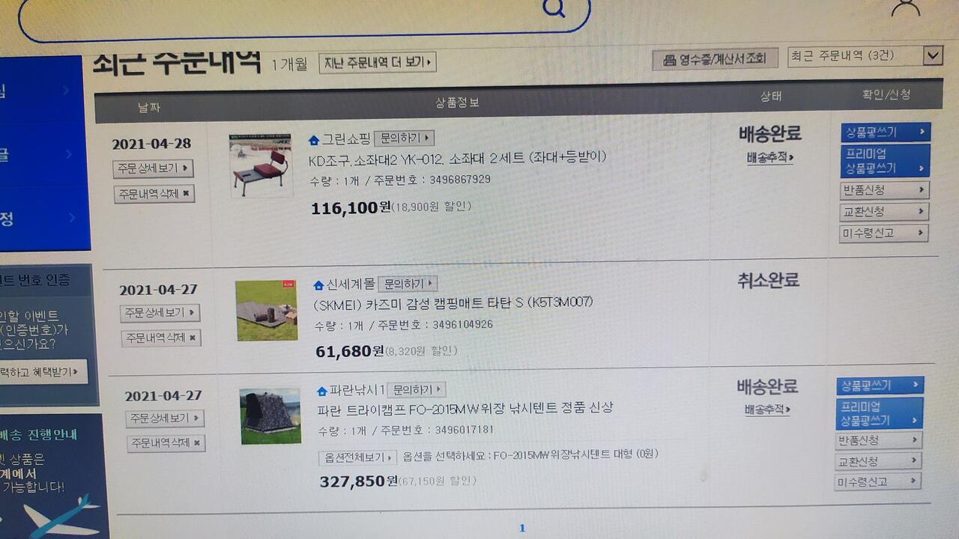Click 배송추적 for the 소좌대 order
The width and height of the screenshot is (959, 539).
point(769,158)
